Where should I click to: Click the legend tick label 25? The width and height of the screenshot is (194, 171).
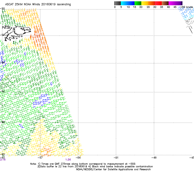coord(148,7)
